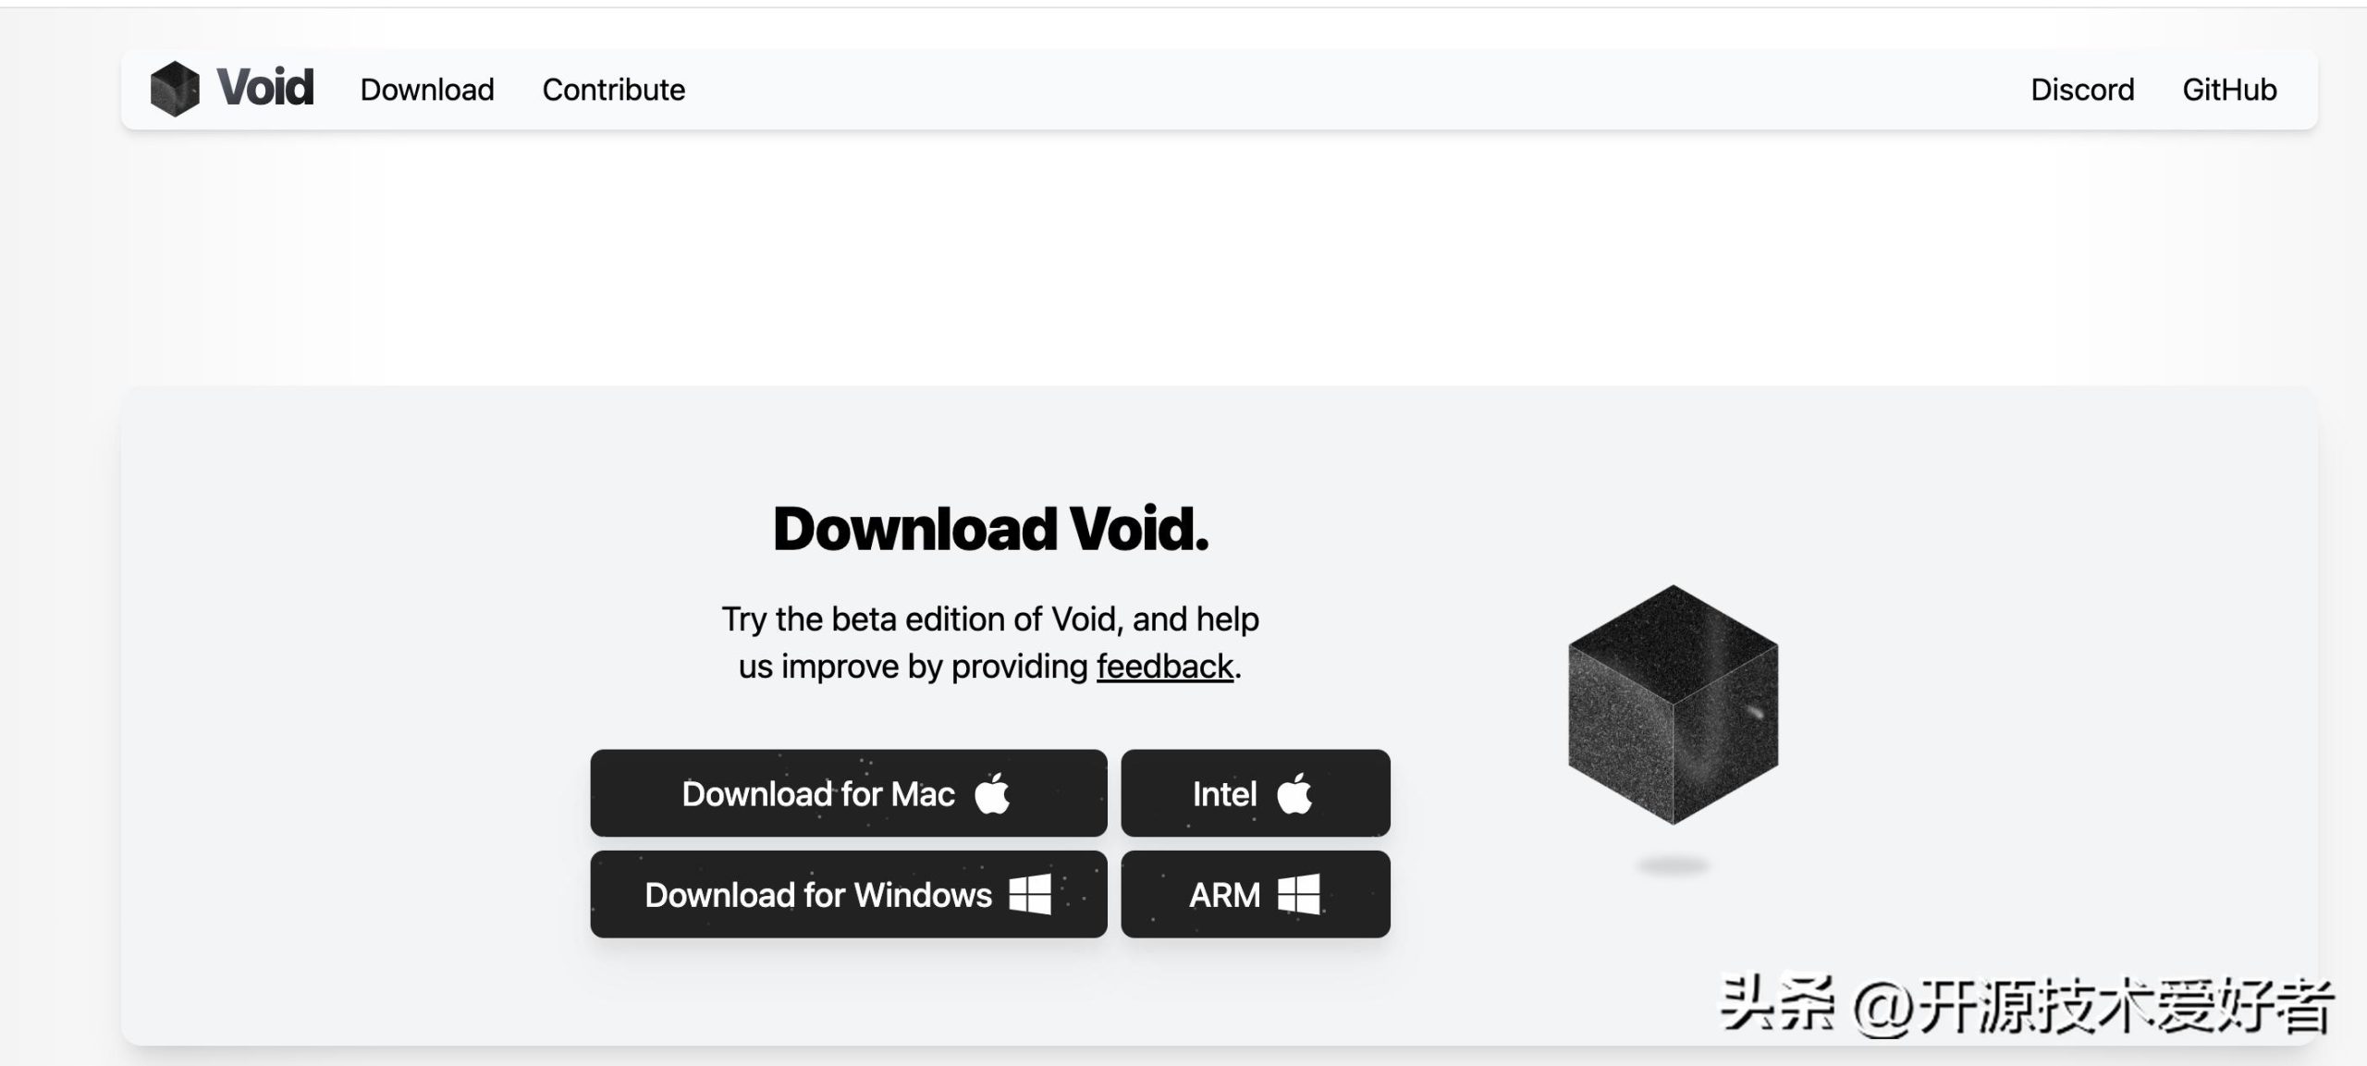Click the feedback hyperlink in the description
This screenshot has height=1066, width=2367.
tap(1163, 666)
